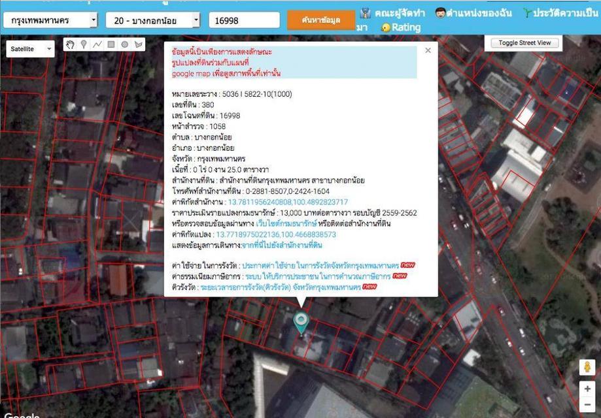Open the กรุงเทพมหานคร province dropdown

pos(50,20)
